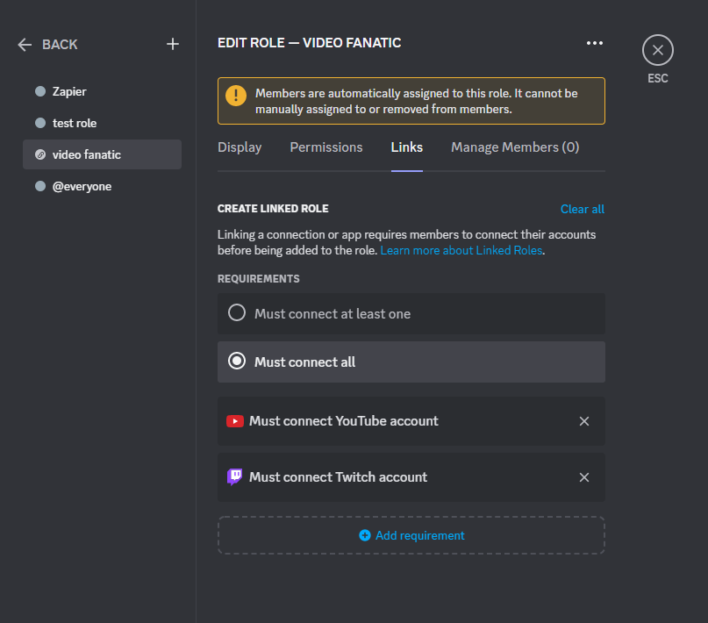Select "Must connect at least one" option
The image size is (708, 623).
(x=237, y=313)
